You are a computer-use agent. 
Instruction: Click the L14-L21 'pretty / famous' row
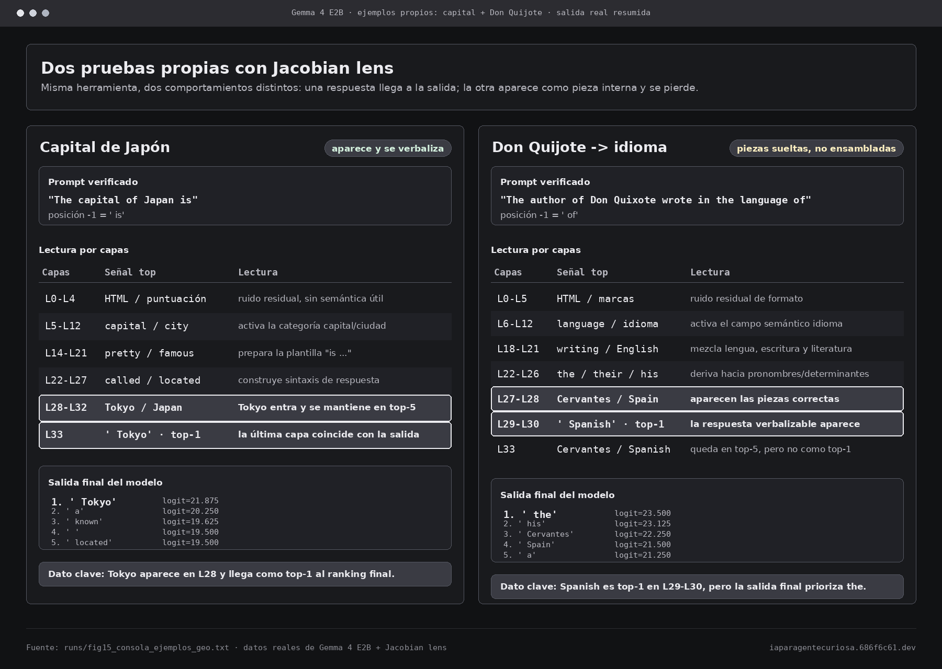[245, 353]
